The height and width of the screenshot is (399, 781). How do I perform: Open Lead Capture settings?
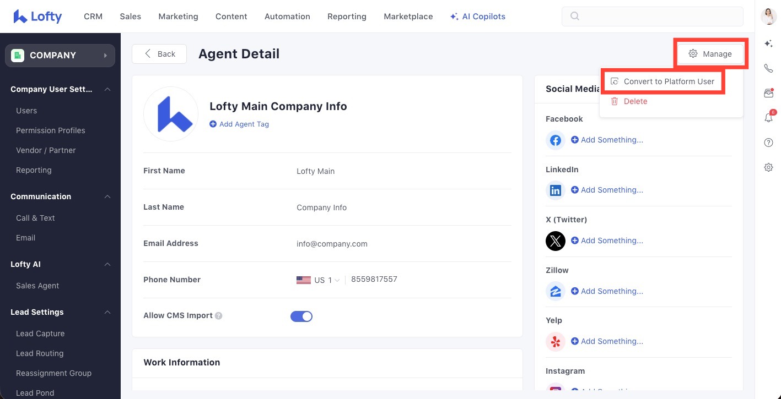click(40, 334)
